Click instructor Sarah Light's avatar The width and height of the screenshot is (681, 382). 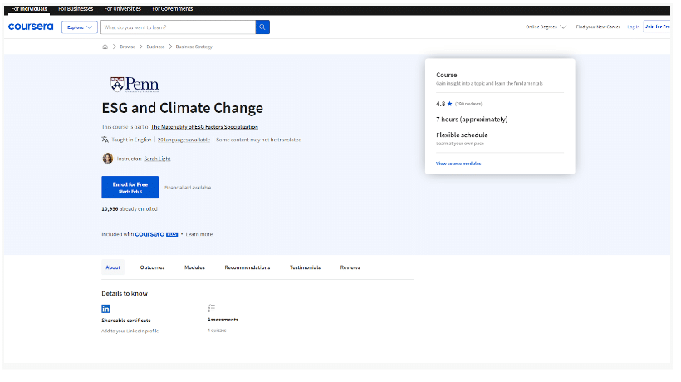pos(107,159)
